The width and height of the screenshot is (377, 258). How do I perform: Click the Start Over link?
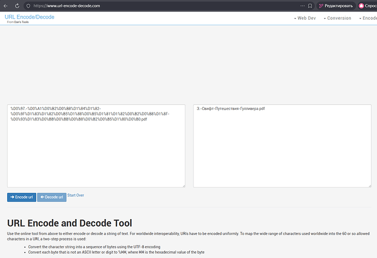click(75, 195)
